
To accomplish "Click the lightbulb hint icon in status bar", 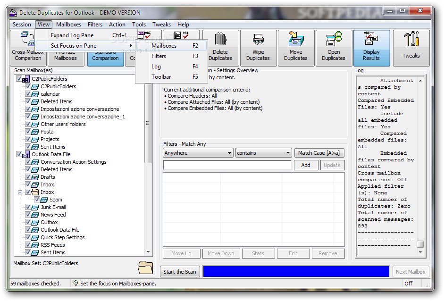I will click(75, 283).
